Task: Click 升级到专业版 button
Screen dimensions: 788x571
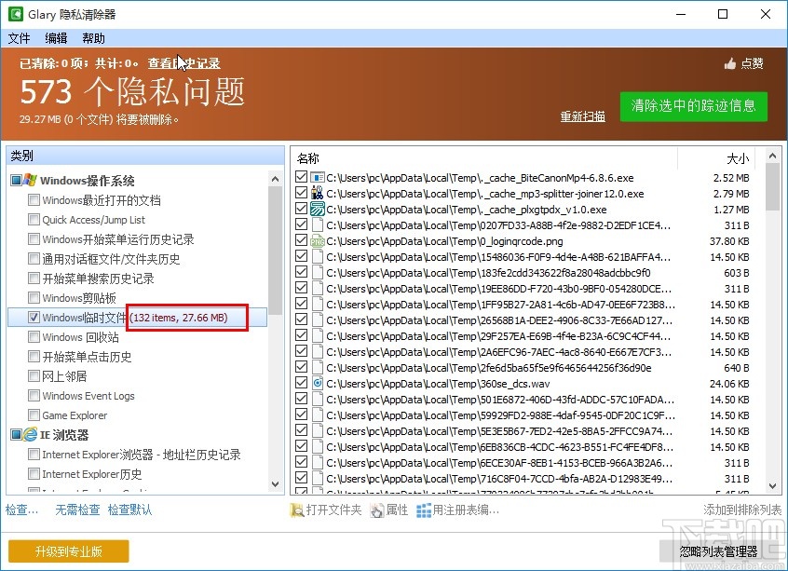Action: pyautogui.click(x=68, y=551)
